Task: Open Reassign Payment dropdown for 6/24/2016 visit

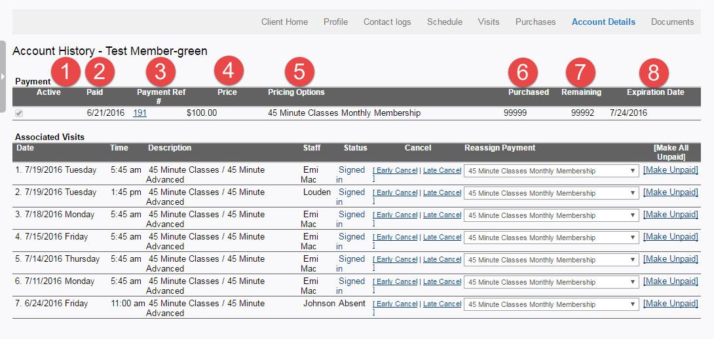Action: click(x=551, y=305)
